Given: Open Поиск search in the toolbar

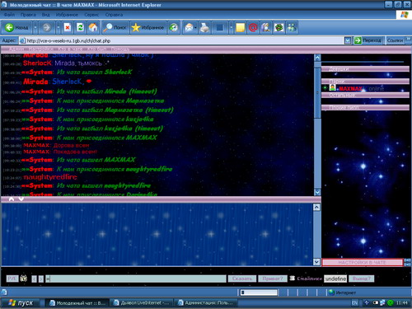Looking at the screenshot, I should pyautogui.click(x=115, y=27).
